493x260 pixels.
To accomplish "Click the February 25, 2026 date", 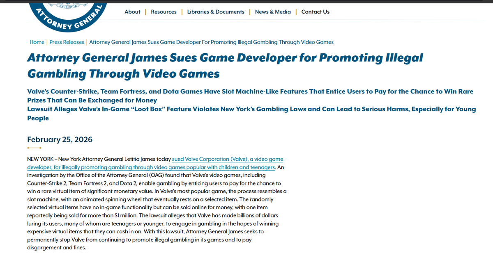I will pos(60,139).
